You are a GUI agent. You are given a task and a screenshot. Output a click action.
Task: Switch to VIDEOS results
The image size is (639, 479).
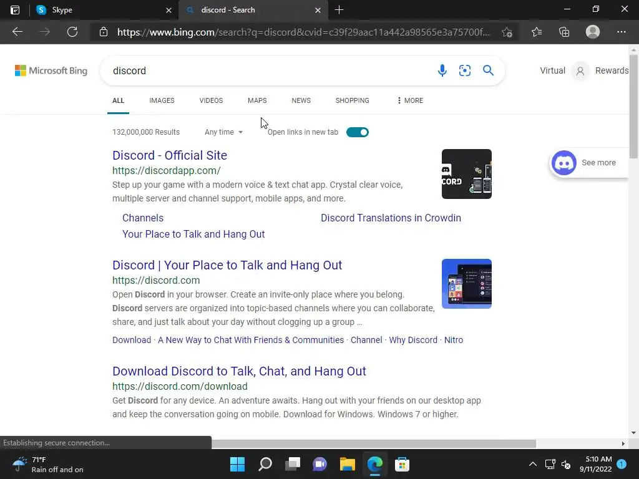tap(211, 100)
